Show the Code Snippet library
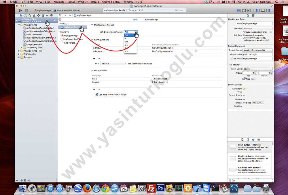 [248, 140]
